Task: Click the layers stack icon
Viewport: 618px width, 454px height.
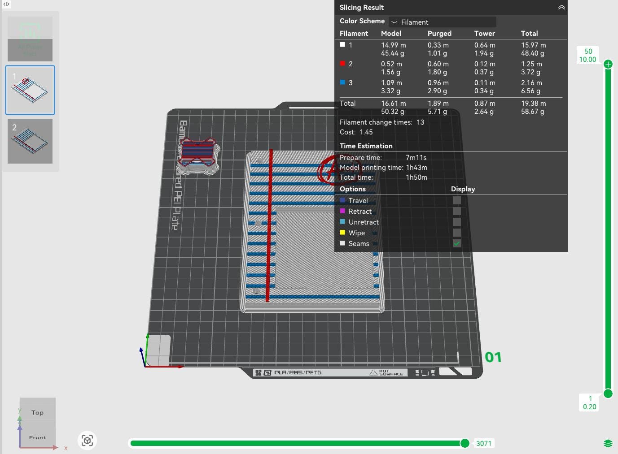Action: 608,443
